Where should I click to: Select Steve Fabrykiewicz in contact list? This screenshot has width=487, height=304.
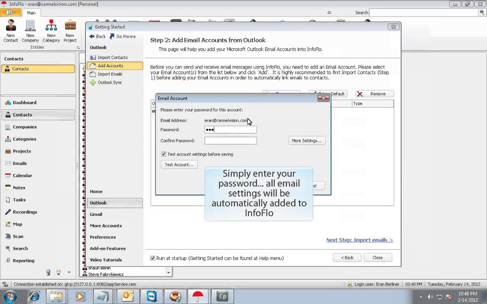[106, 274]
